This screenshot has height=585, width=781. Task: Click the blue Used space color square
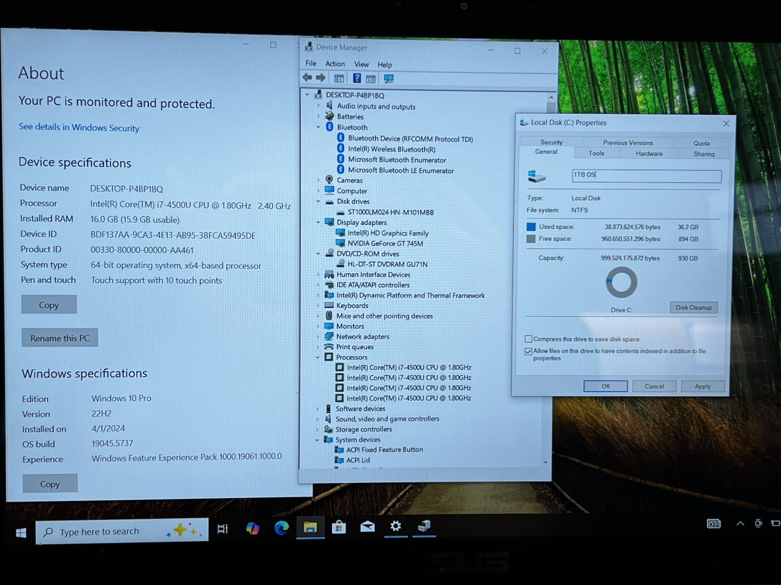pyautogui.click(x=531, y=227)
